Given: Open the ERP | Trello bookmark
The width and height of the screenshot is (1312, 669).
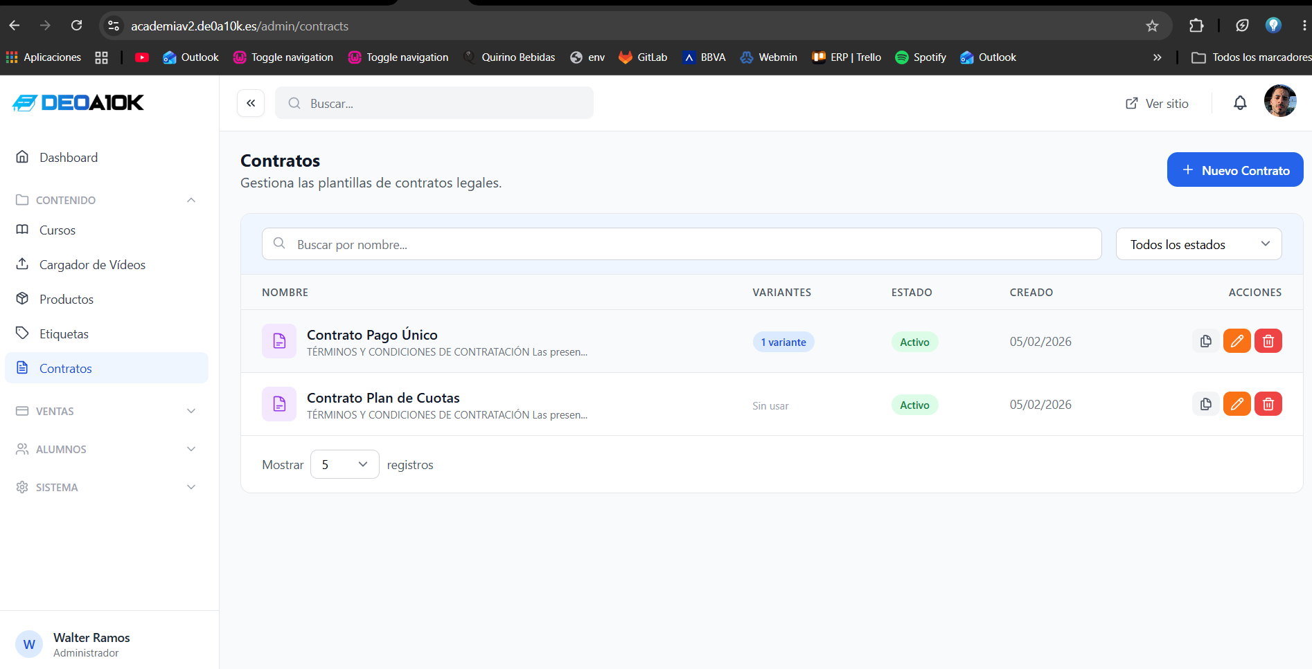Looking at the screenshot, I should pyautogui.click(x=846, y=57).
